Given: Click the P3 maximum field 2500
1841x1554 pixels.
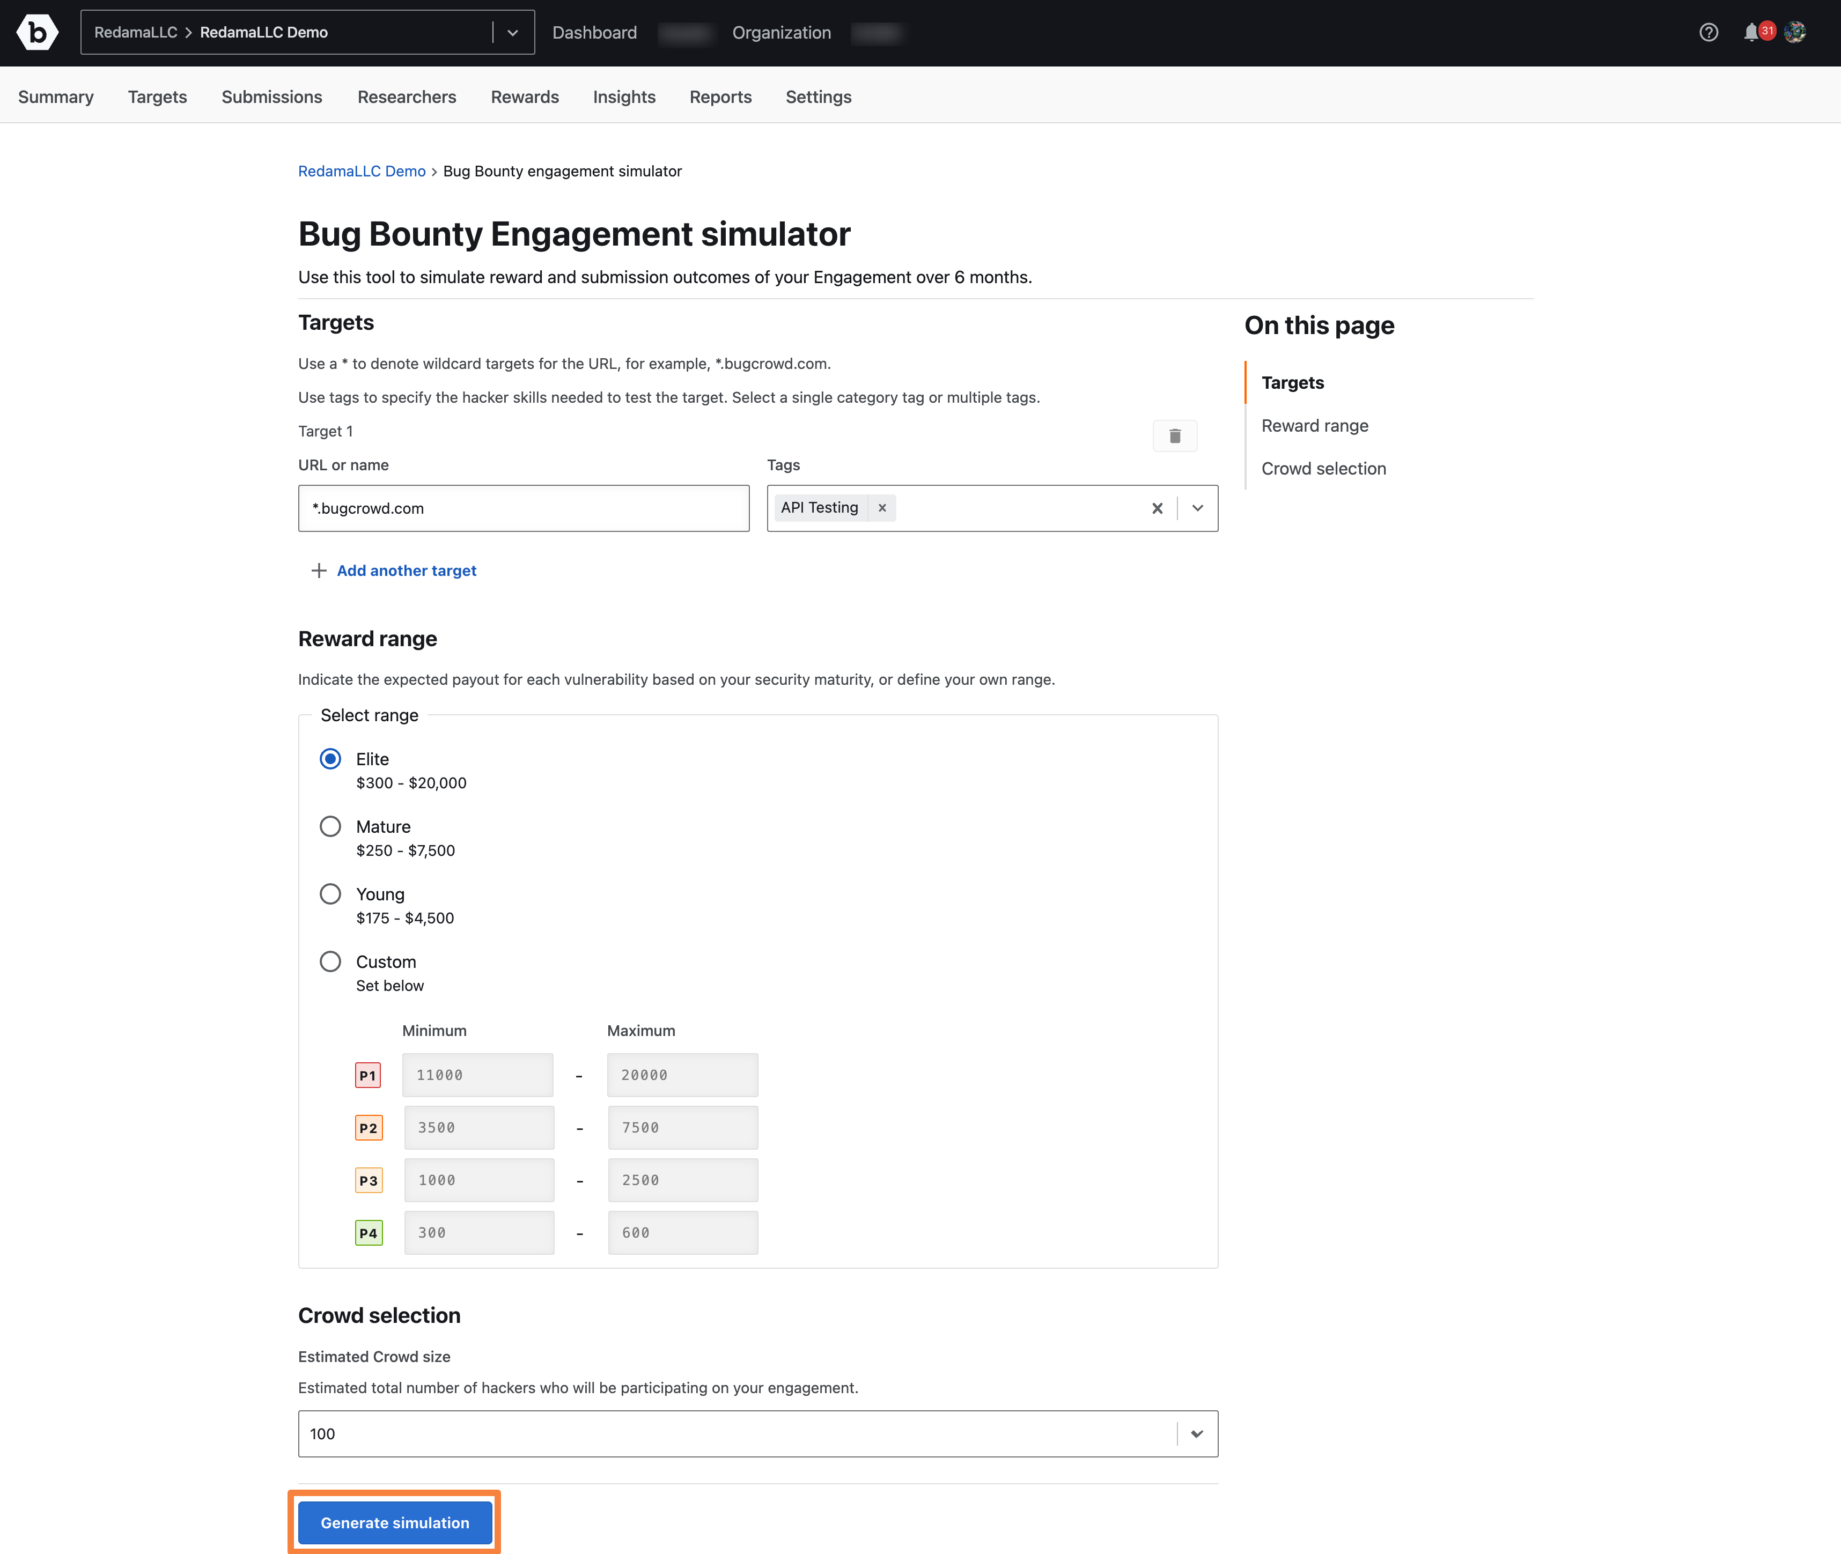Looking at the screenshot, I should pos(683,1180).
